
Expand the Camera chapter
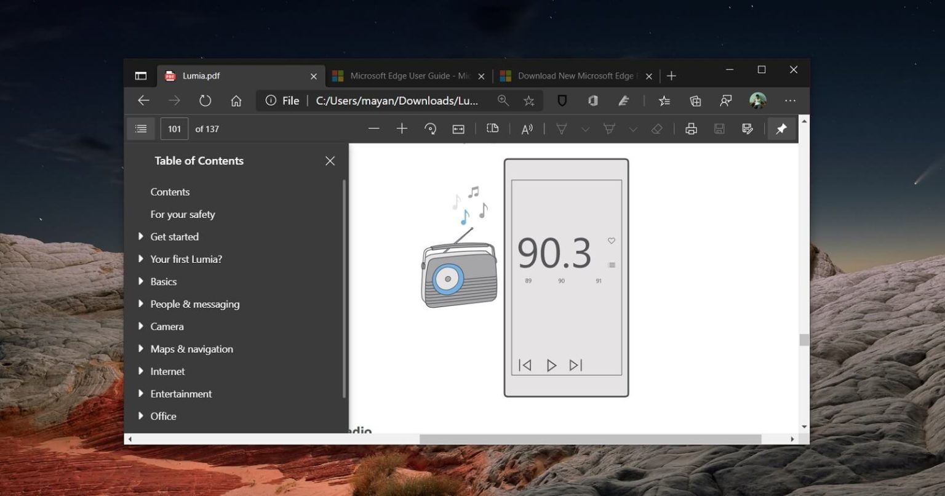[x=142, y=326]
